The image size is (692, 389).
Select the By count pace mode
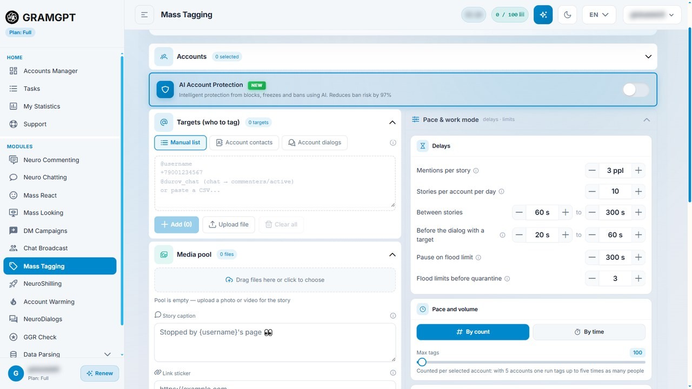pyautogui.click(x=473, y=332)
